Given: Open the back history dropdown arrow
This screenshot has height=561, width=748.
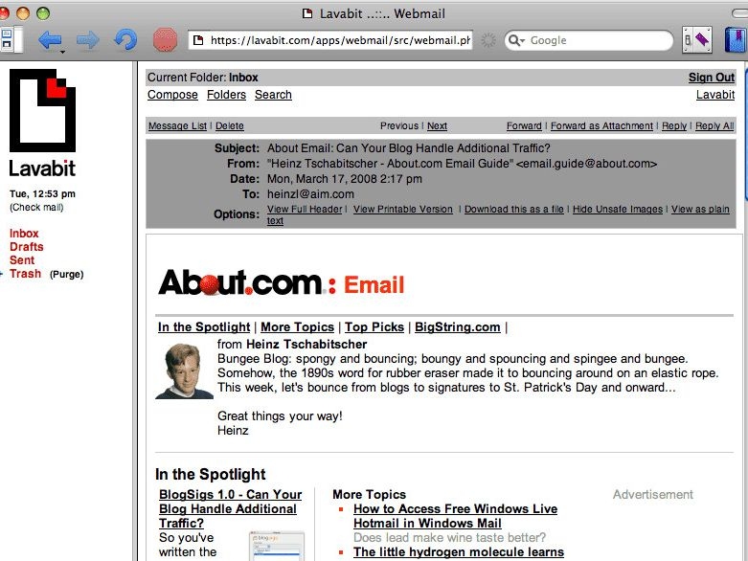Looking at the screenshot, I should (x=62, y=52).
